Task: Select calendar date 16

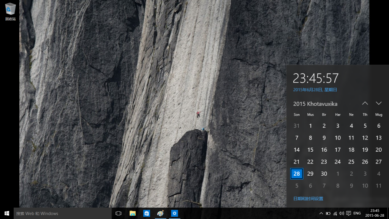Action: pyautogui.click(x=324, y=150)
